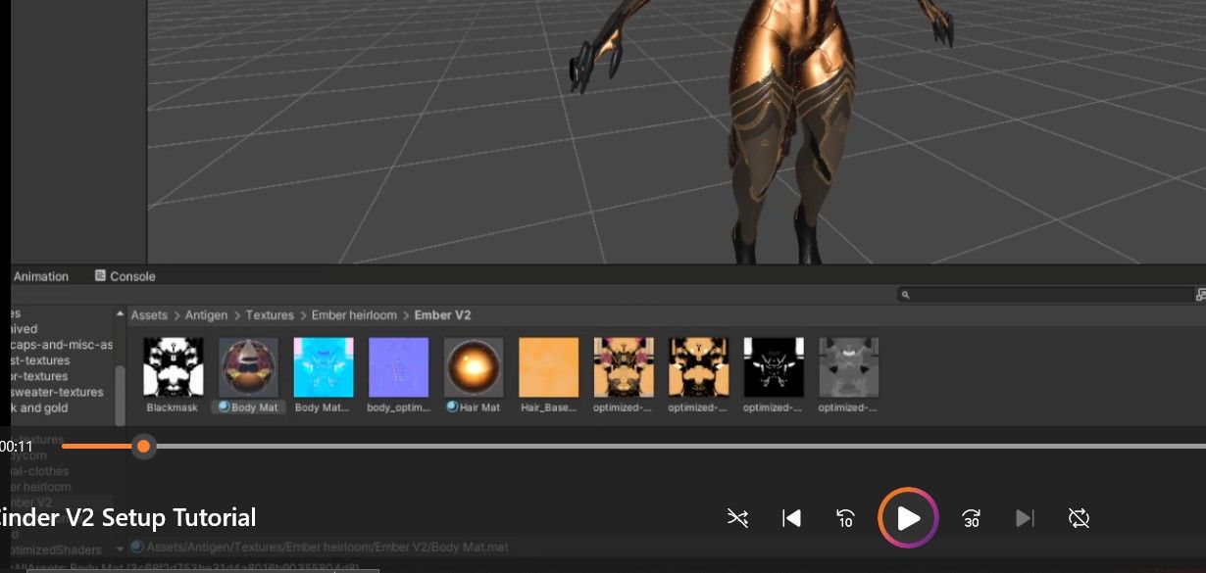This screenshot has height=573, width=1206.
Task: Click the orange playback position knob
Action: (144, 447)
